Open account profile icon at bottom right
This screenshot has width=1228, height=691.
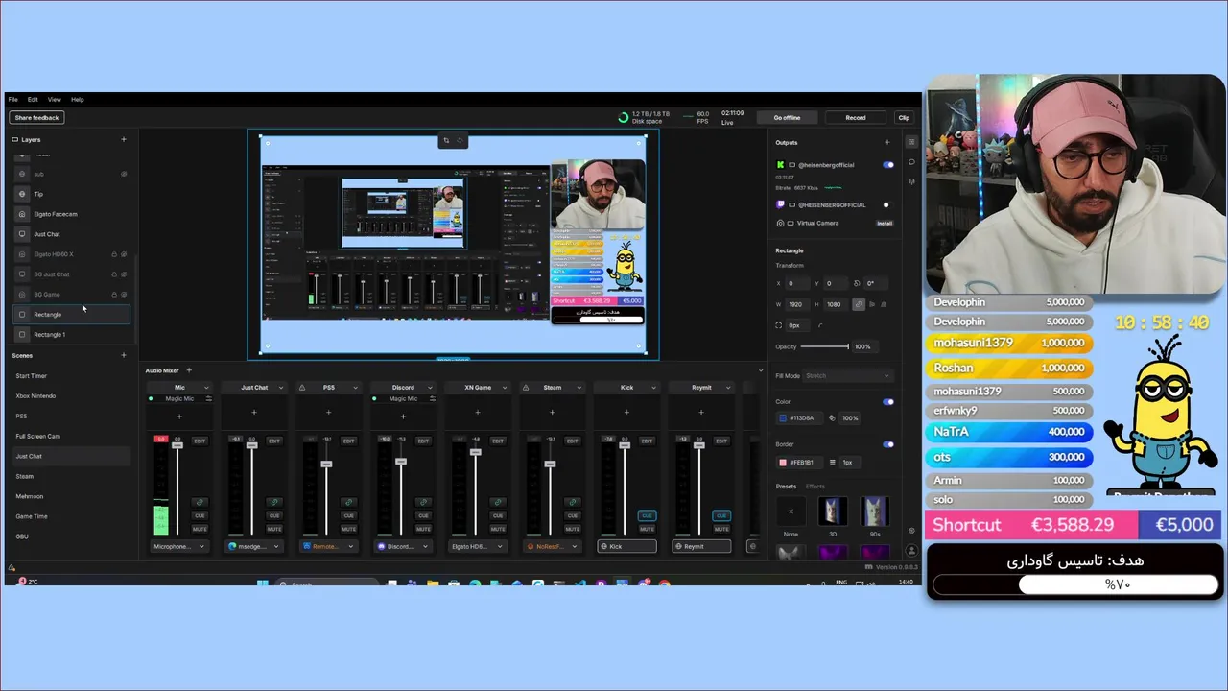[911, 551]
